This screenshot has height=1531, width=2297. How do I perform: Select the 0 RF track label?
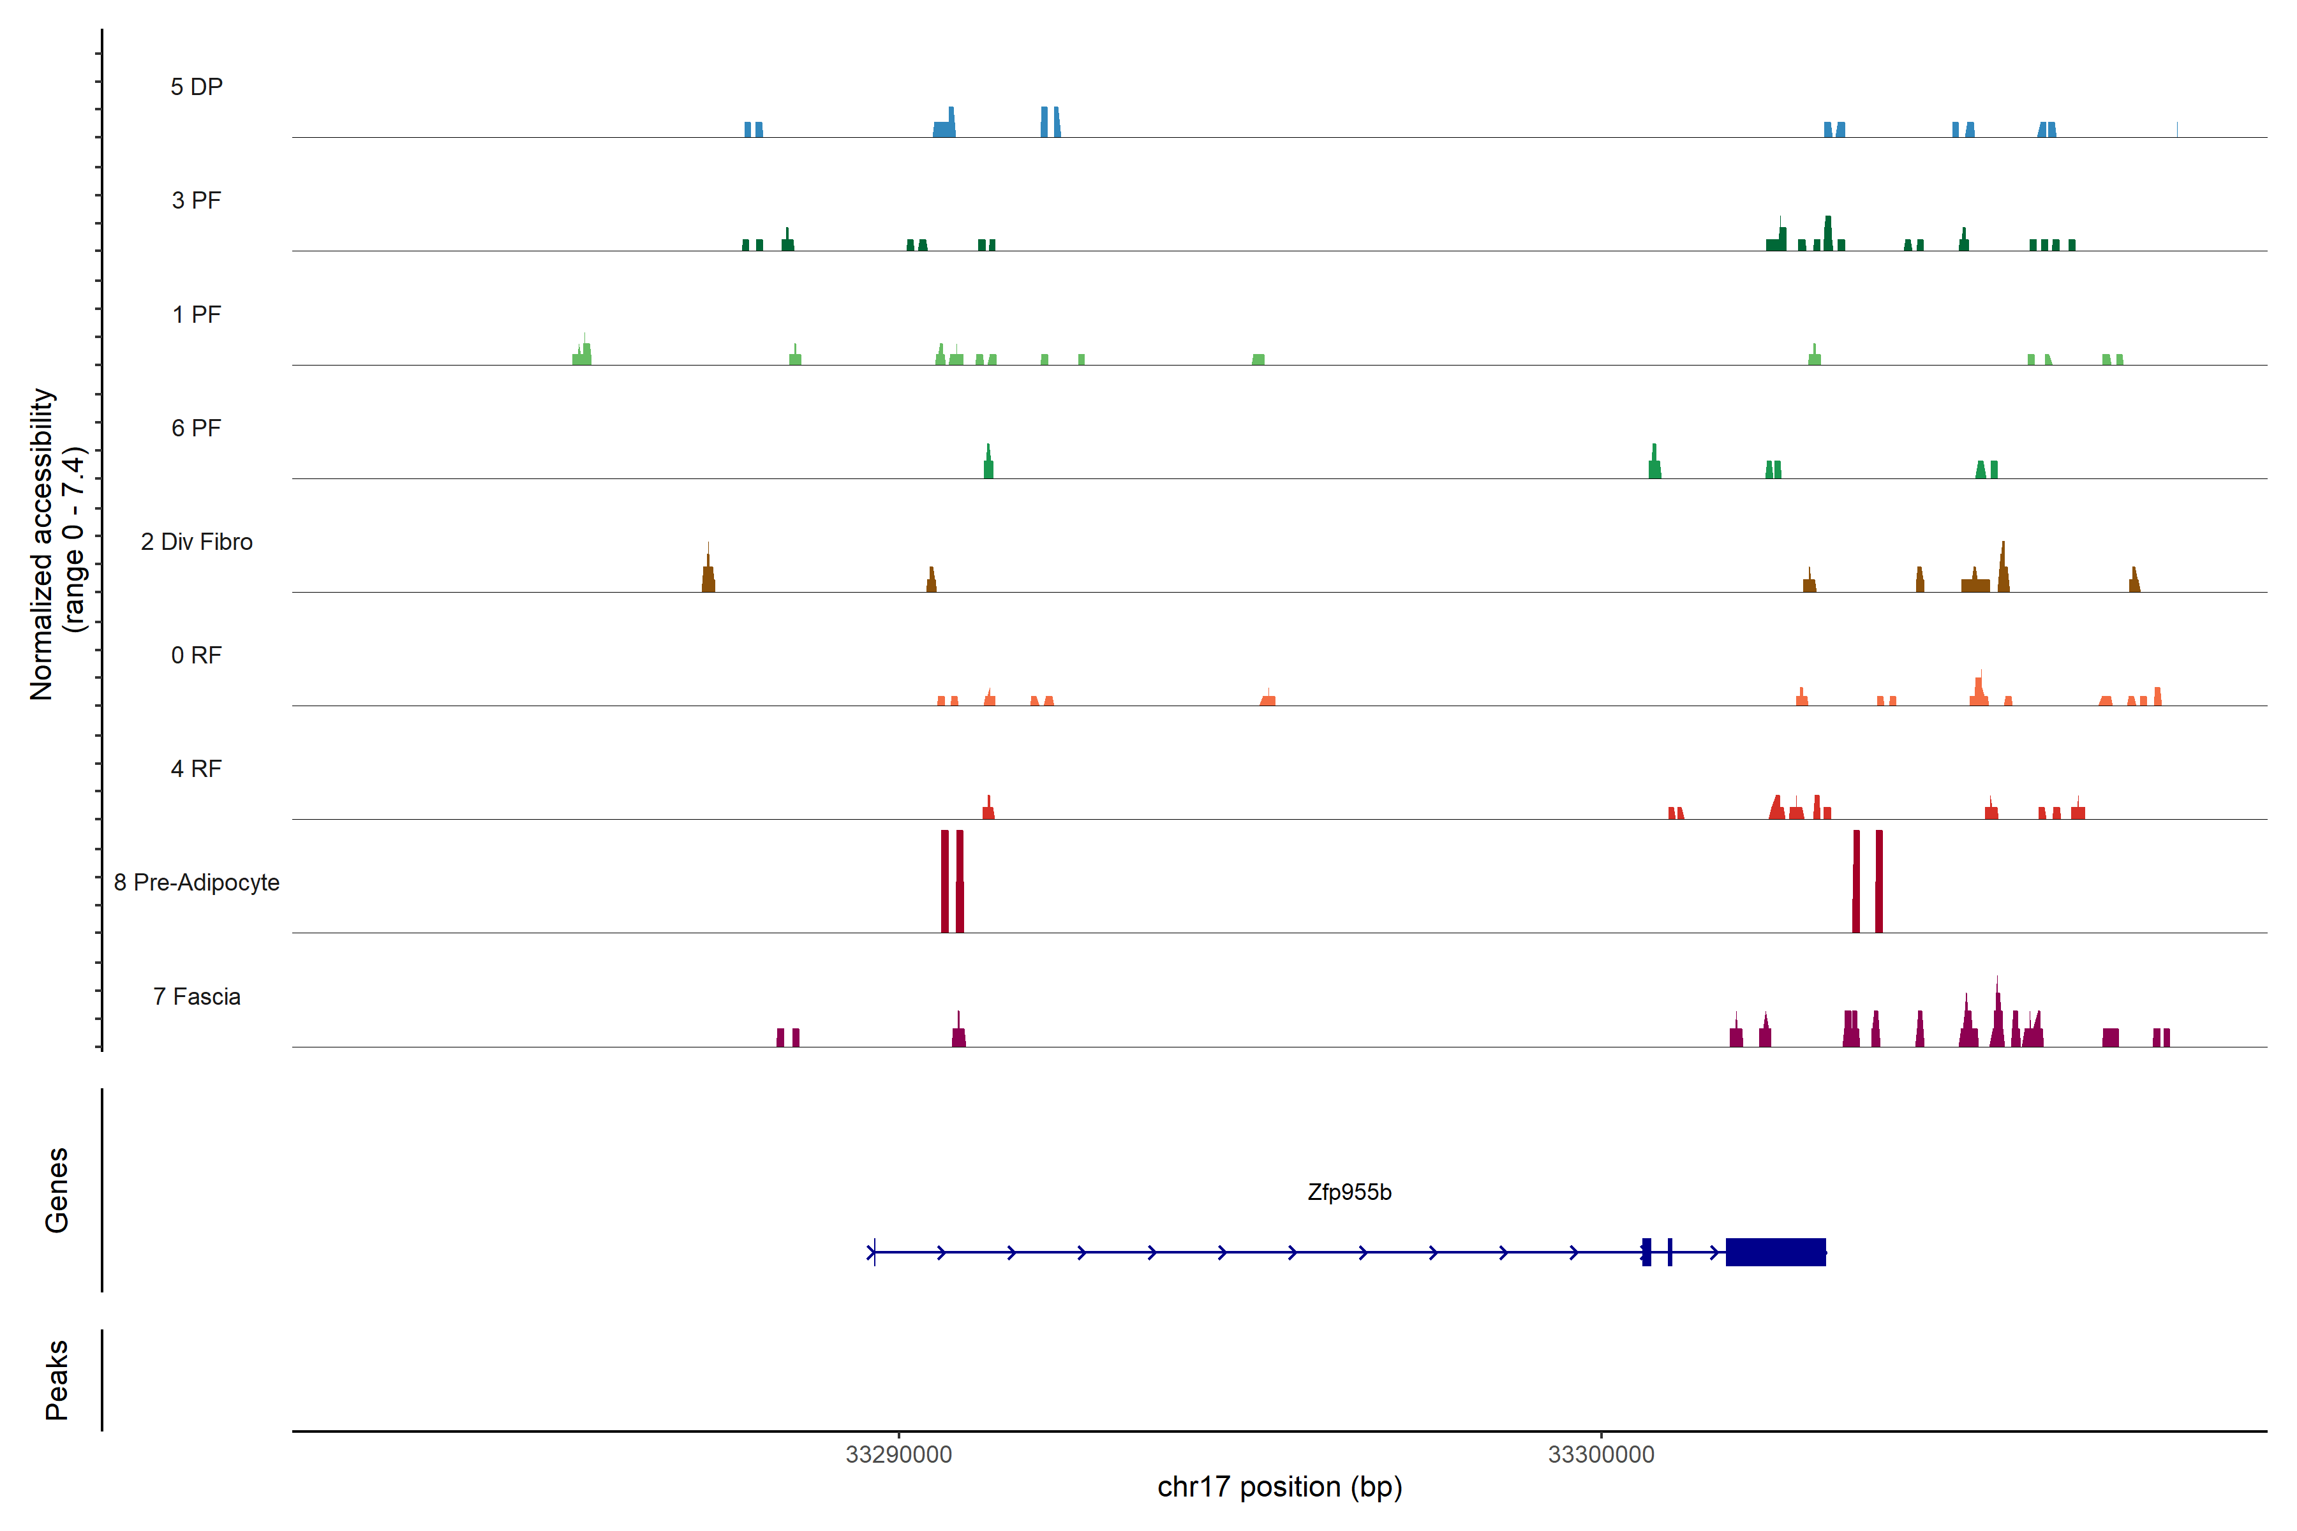tap(197, 655)
